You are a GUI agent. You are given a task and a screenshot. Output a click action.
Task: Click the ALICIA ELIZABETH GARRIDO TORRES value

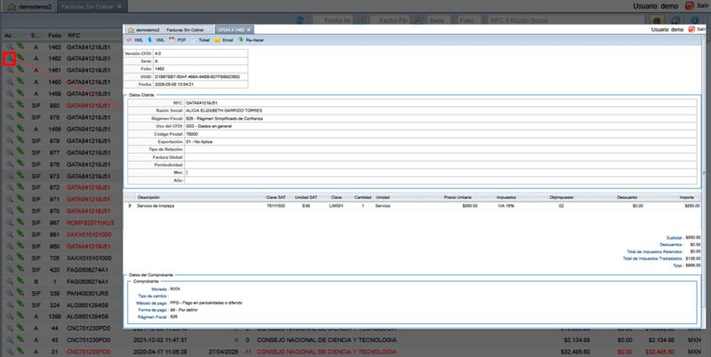click(224, 110)
